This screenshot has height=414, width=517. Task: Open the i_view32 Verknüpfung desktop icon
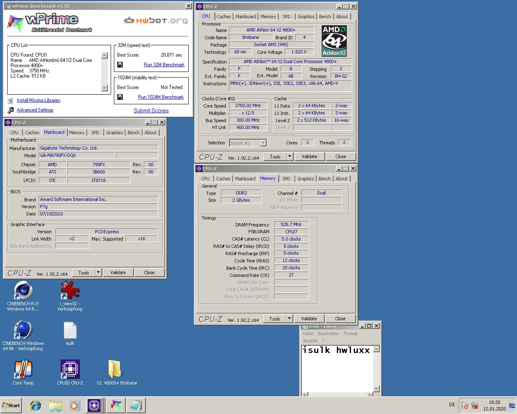click(70, 296)
